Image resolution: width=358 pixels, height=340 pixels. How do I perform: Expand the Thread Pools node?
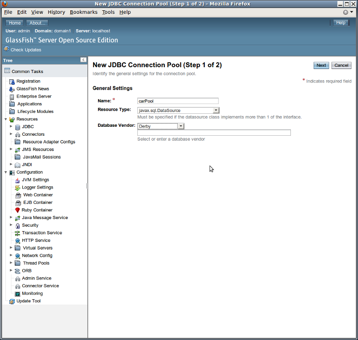coord(11,263)
